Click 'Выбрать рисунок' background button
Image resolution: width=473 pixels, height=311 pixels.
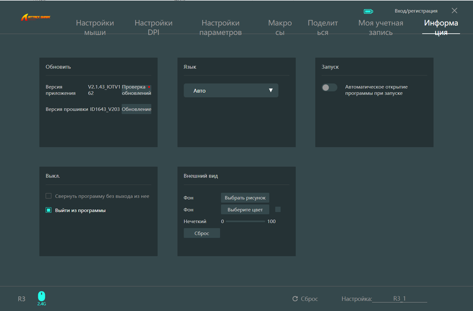245,198
